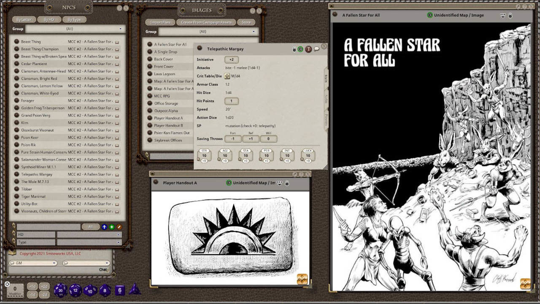
Task: Click the Import Files button
Action: click(x=160, y=22)
